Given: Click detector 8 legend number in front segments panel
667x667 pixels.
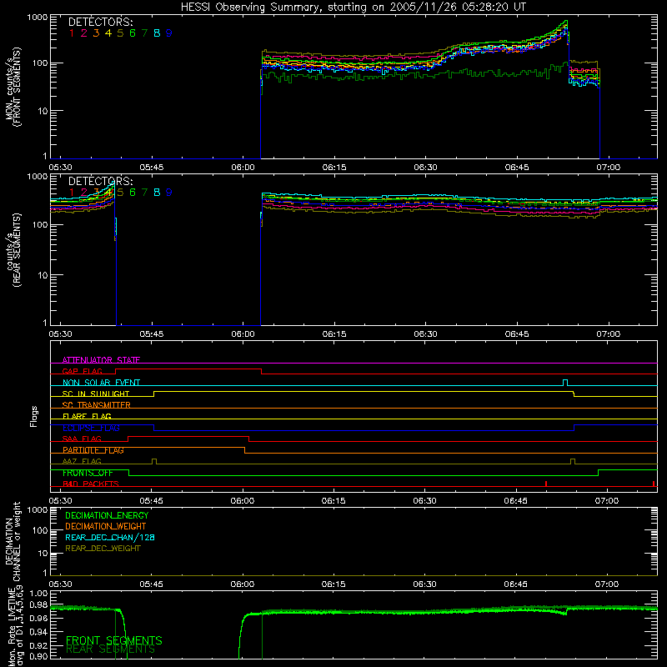Looking at the screenshot, I should [157, 33].
